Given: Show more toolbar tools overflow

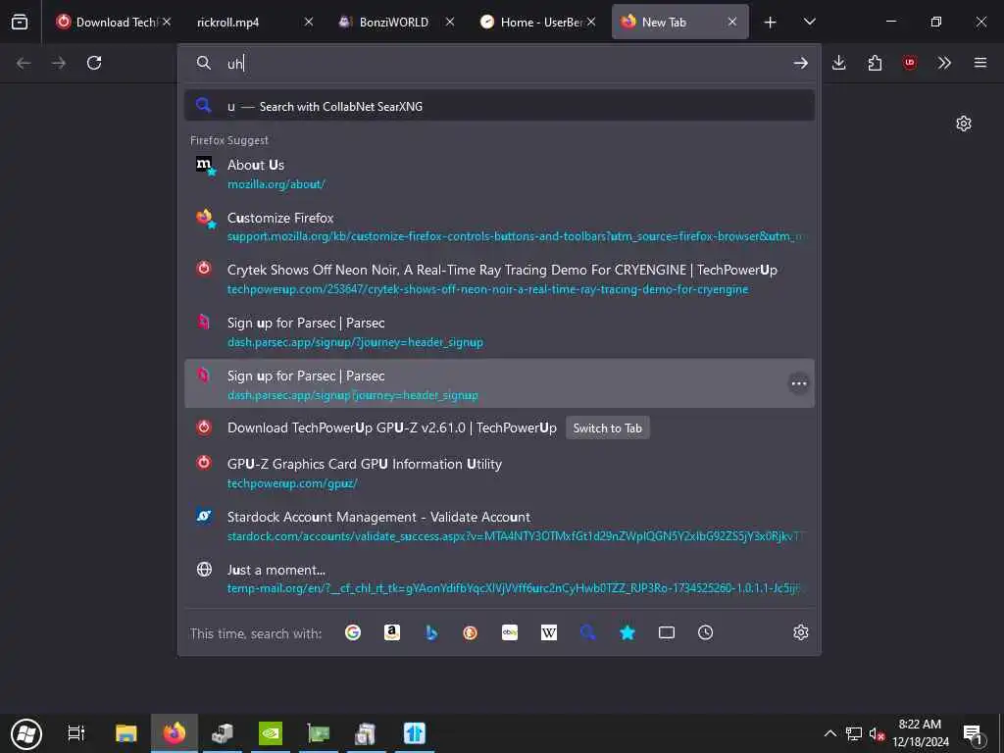Looking at the screenshot, I should pyautogui.click(x=944, y=63).
